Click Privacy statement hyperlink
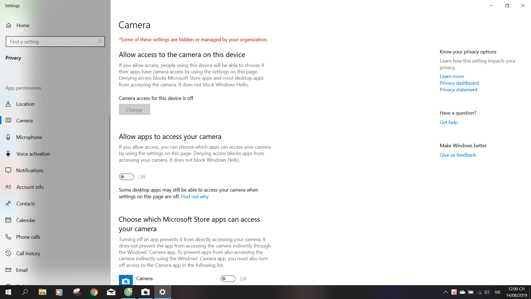 click(459, 89)
